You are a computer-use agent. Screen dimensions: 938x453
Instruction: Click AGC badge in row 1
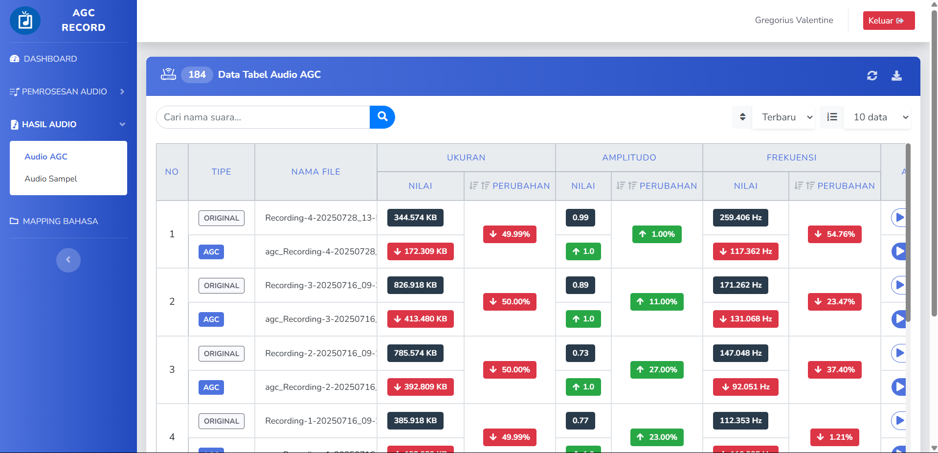[211, 252]
